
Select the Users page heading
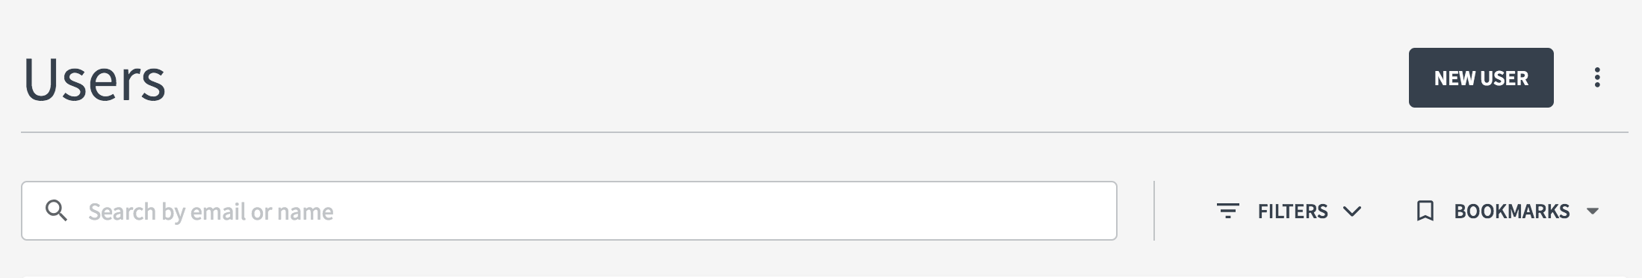coord(94,79)
